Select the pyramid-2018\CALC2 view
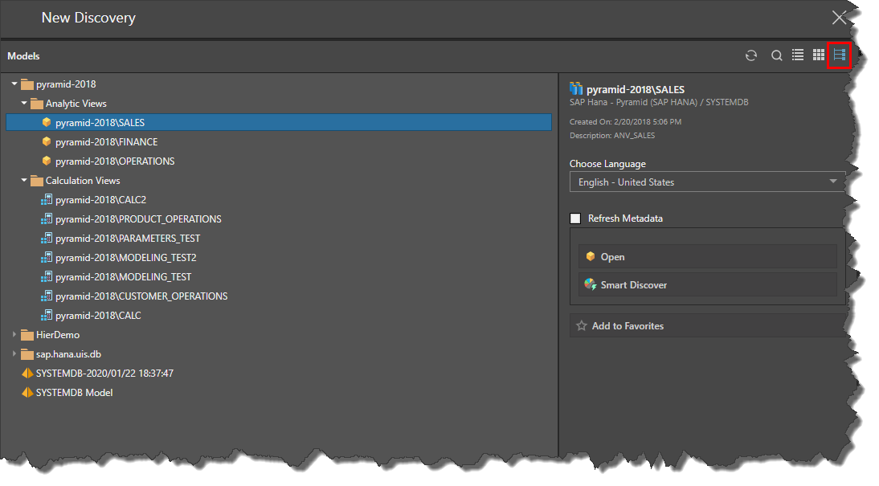 (101, 199)
